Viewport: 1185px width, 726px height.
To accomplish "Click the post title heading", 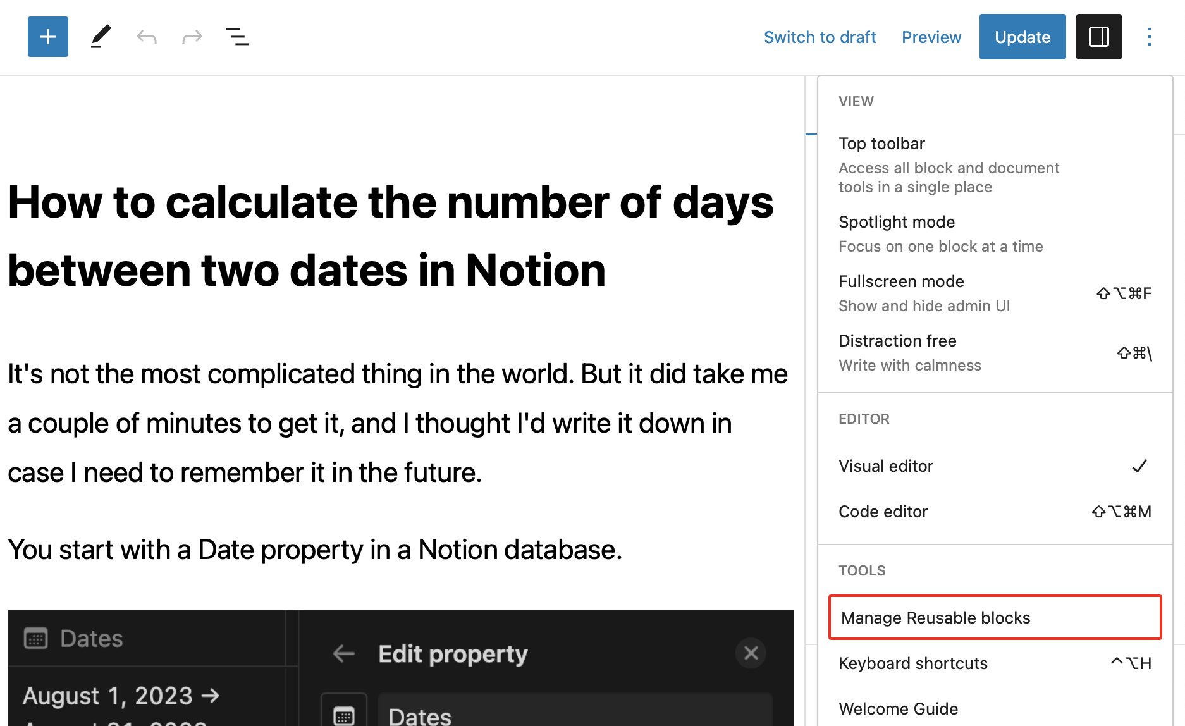I will tap(390, 236).
